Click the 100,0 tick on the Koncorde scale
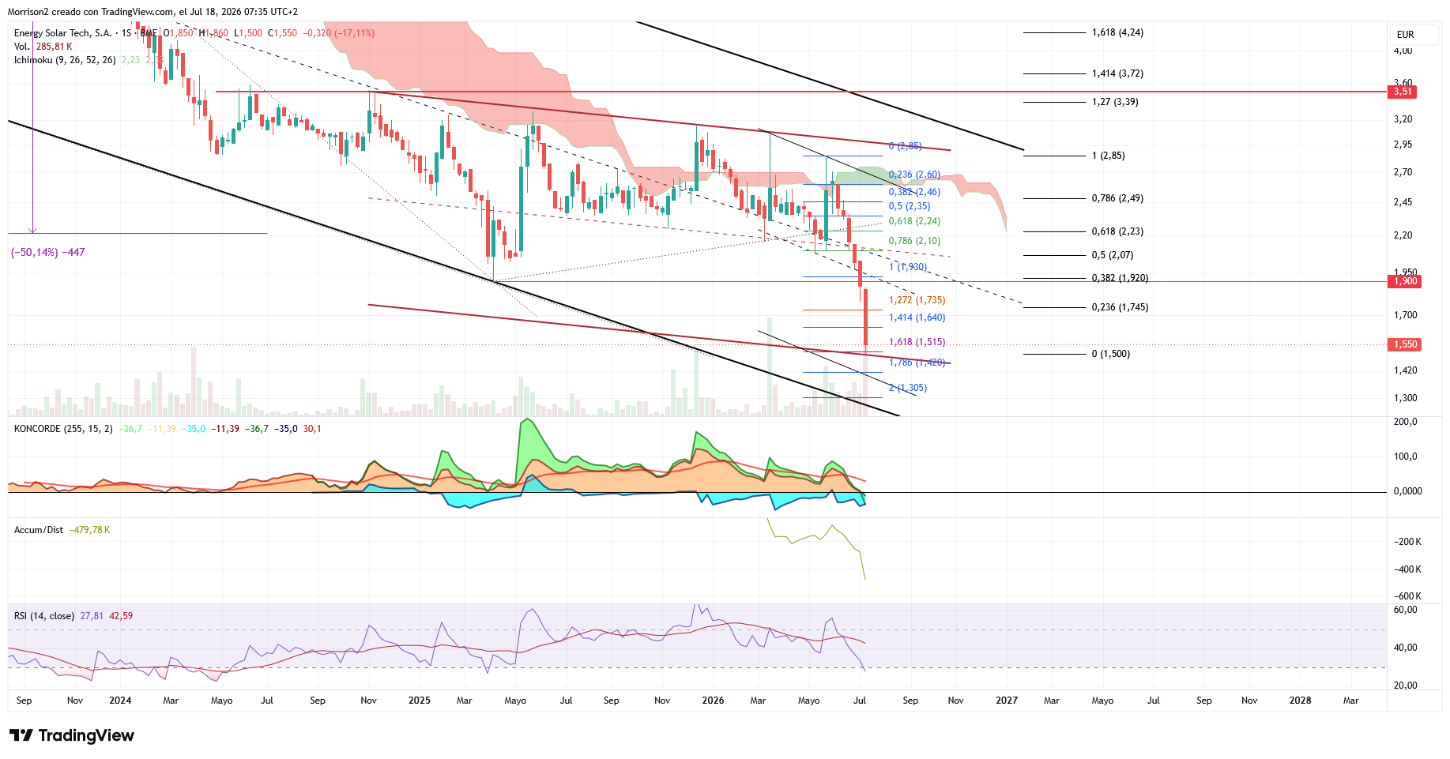Viewport: 1450px width, 759px height. 1406,457
